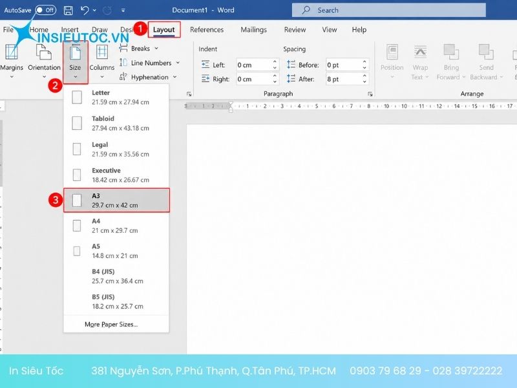Click the Spacing After value field

click(x=344, y=79)
